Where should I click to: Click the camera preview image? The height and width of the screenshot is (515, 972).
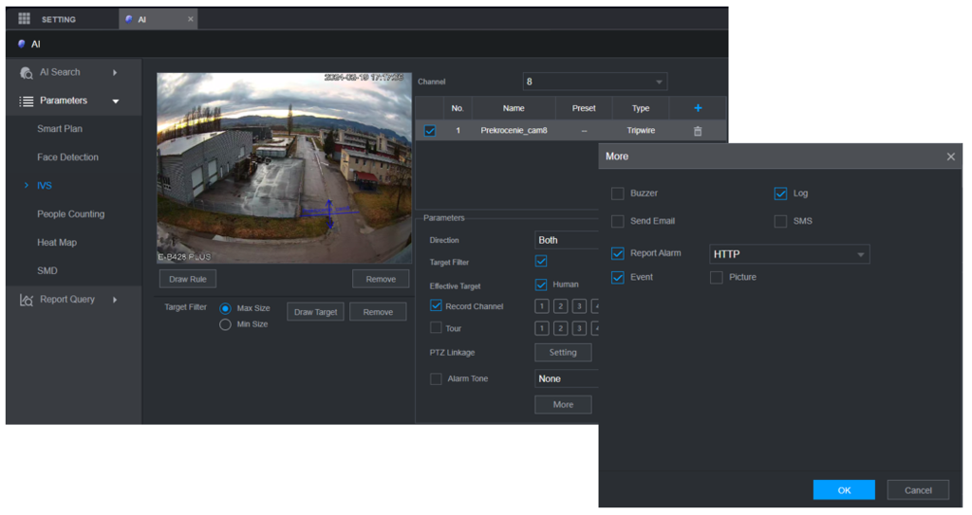[283, 167]
